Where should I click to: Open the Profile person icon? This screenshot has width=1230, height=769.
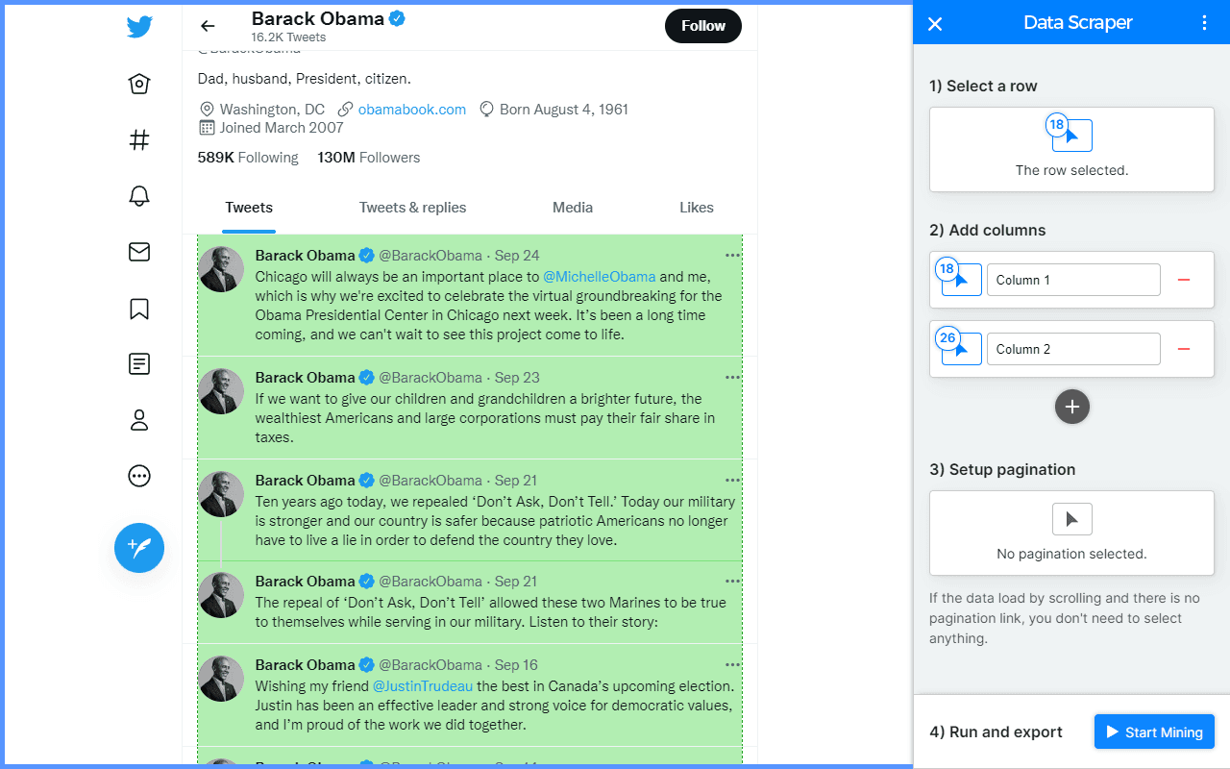[139, 420]
